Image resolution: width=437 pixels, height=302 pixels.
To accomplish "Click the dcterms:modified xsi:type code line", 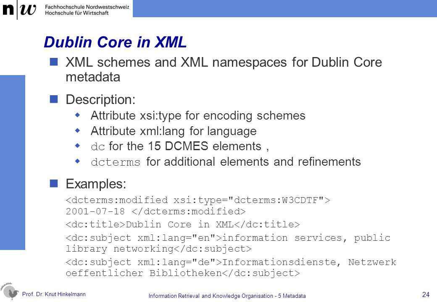I will tap(198, 200).
